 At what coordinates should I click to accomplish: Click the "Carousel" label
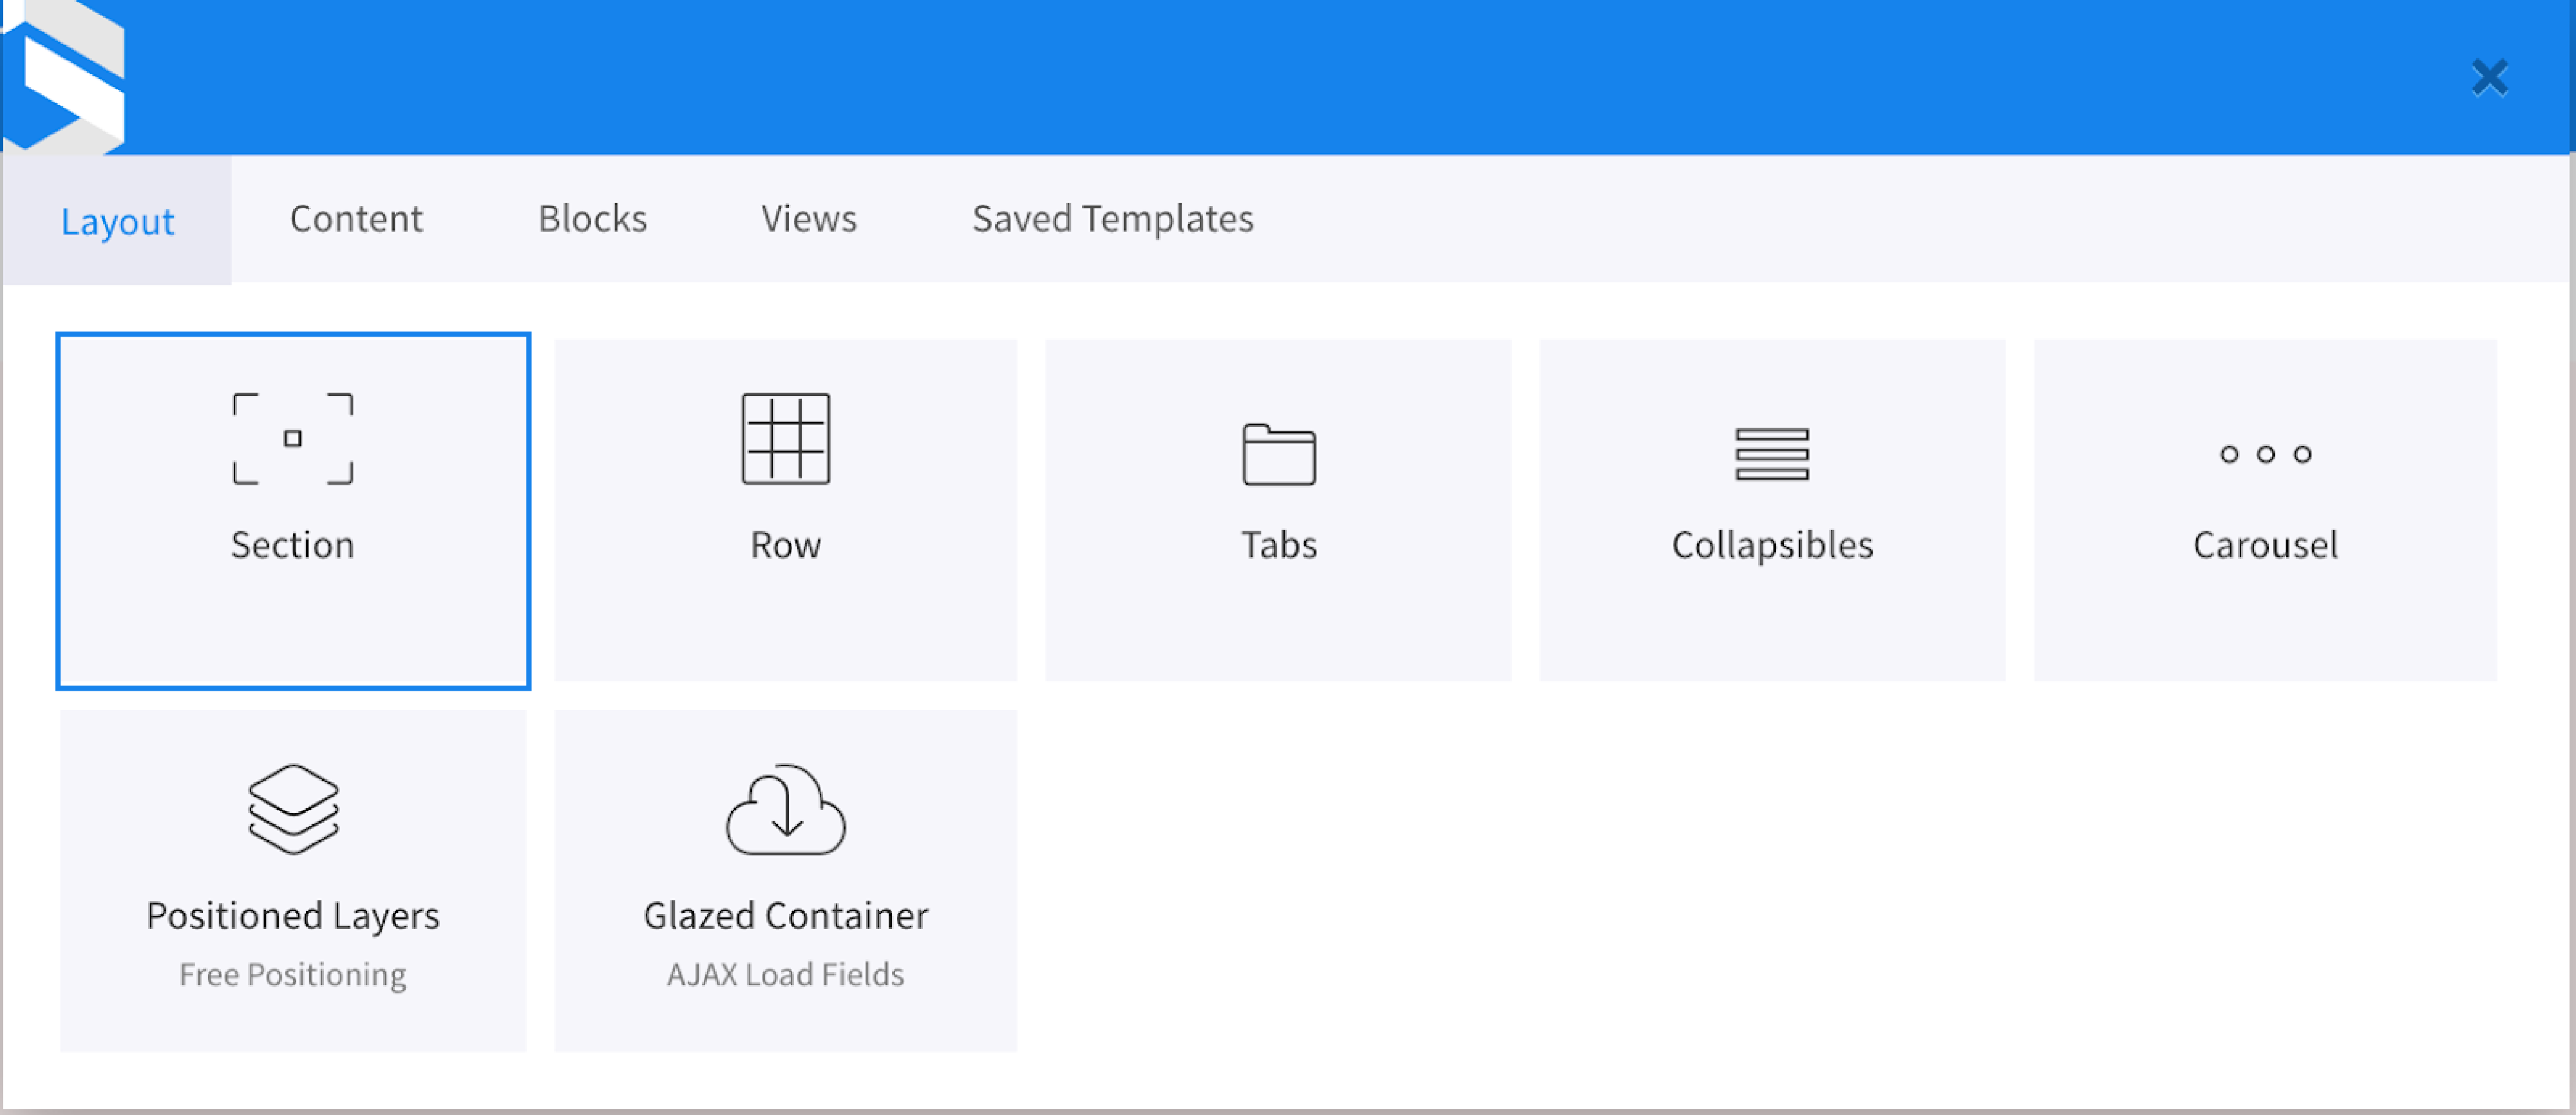tap(2265, 545)
